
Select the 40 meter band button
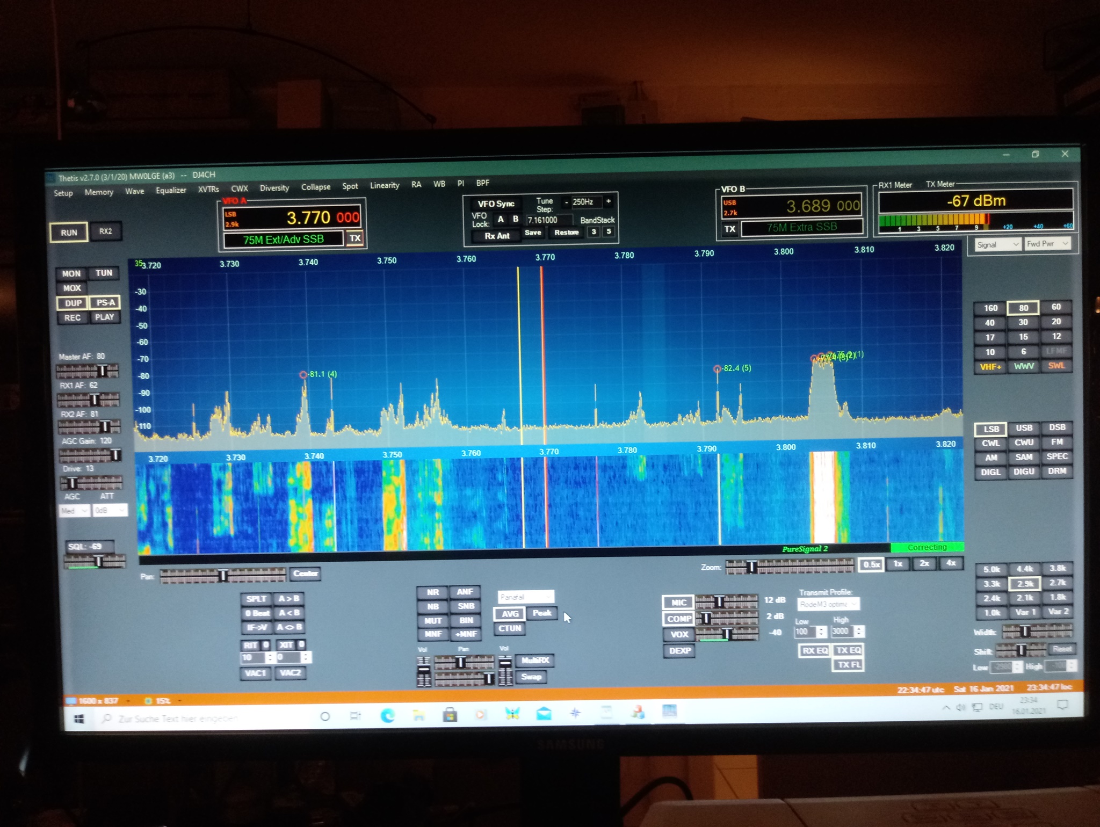(989, 323)
